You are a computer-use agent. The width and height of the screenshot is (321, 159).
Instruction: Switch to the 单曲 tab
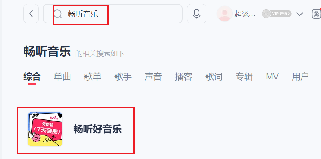(62, 77)
